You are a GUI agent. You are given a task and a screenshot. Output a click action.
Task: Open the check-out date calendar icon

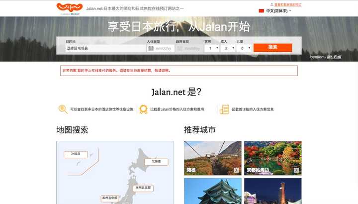tap(179, 48)
